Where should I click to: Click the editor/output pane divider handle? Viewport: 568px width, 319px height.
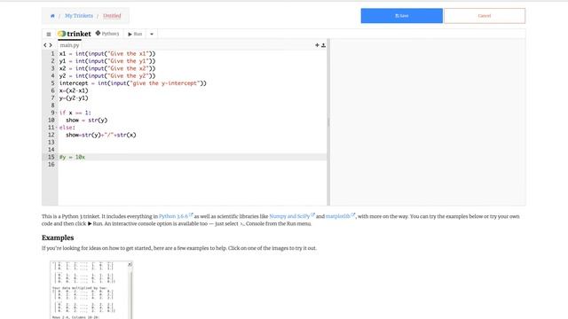(328, 122)
